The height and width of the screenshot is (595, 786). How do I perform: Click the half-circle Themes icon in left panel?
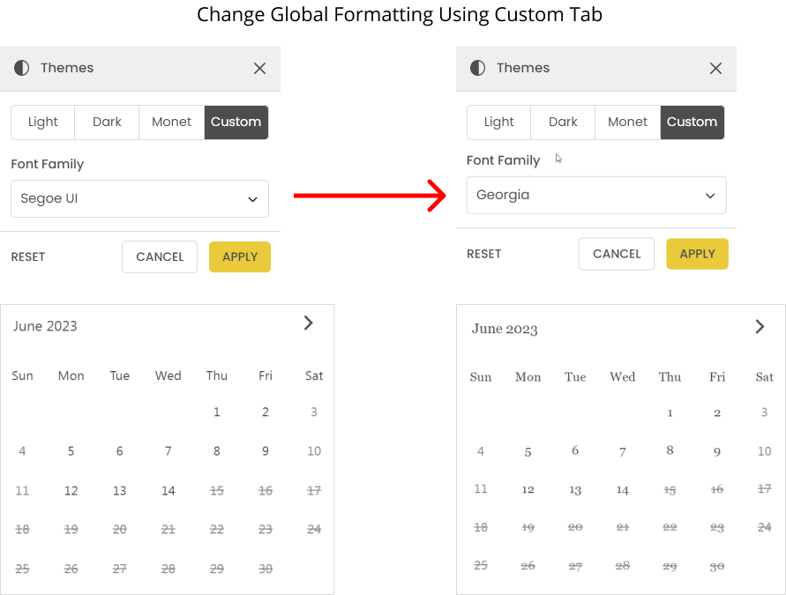coord(22,68)
